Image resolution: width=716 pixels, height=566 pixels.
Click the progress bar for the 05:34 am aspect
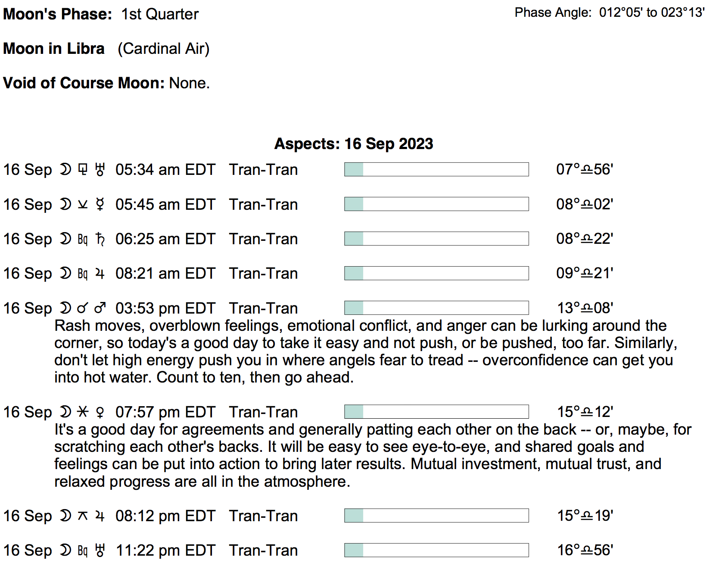click(x=436, y=169)
